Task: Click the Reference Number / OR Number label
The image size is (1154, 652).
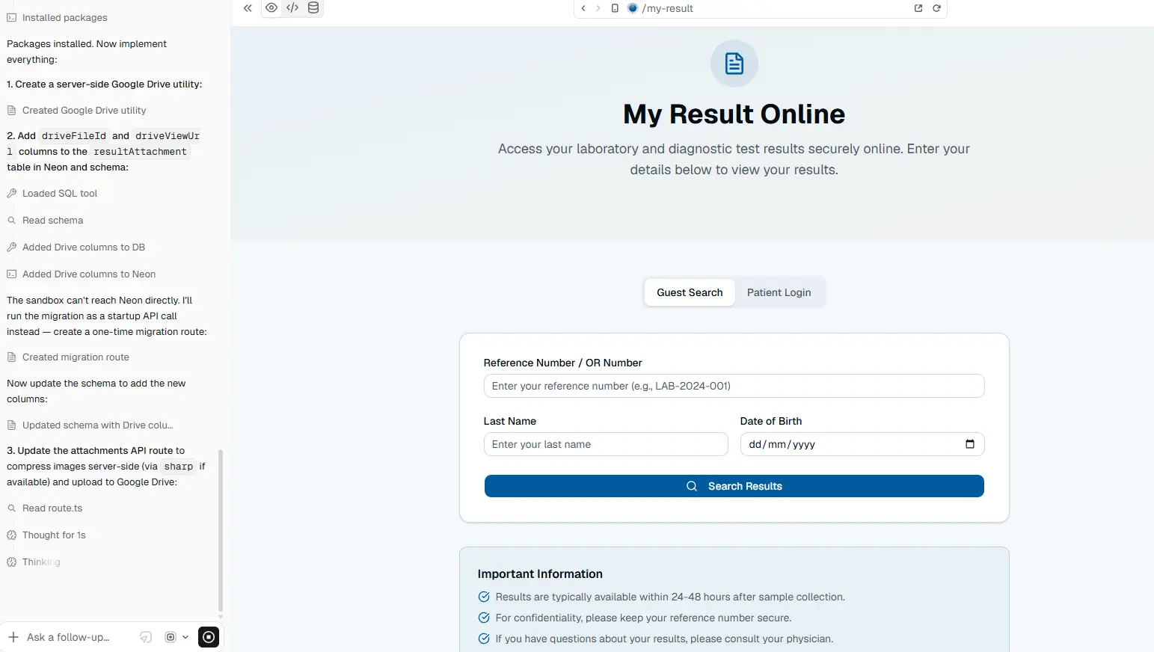Action: (562, 363)
